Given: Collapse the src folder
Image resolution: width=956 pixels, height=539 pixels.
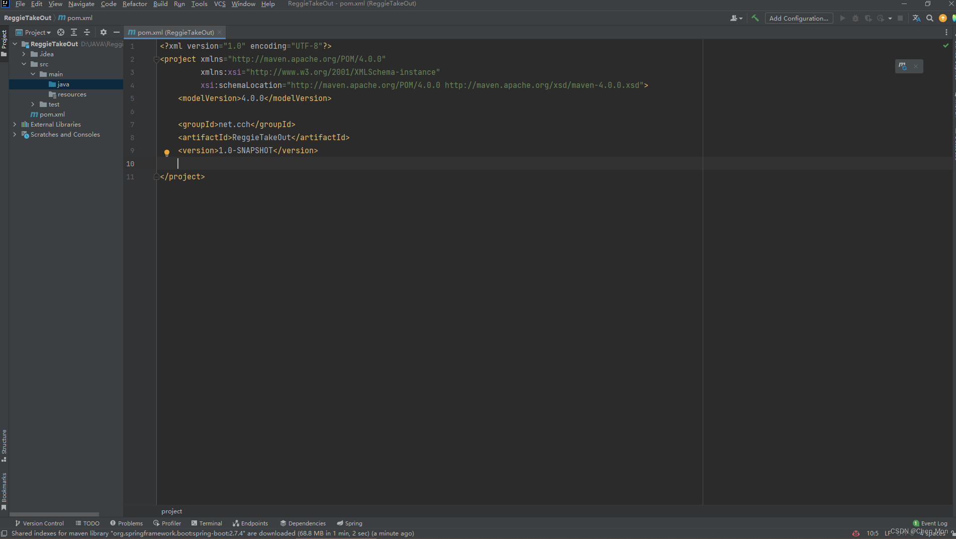Looking at the screenshot, I should pyautogui.click(x=24, y=64).
